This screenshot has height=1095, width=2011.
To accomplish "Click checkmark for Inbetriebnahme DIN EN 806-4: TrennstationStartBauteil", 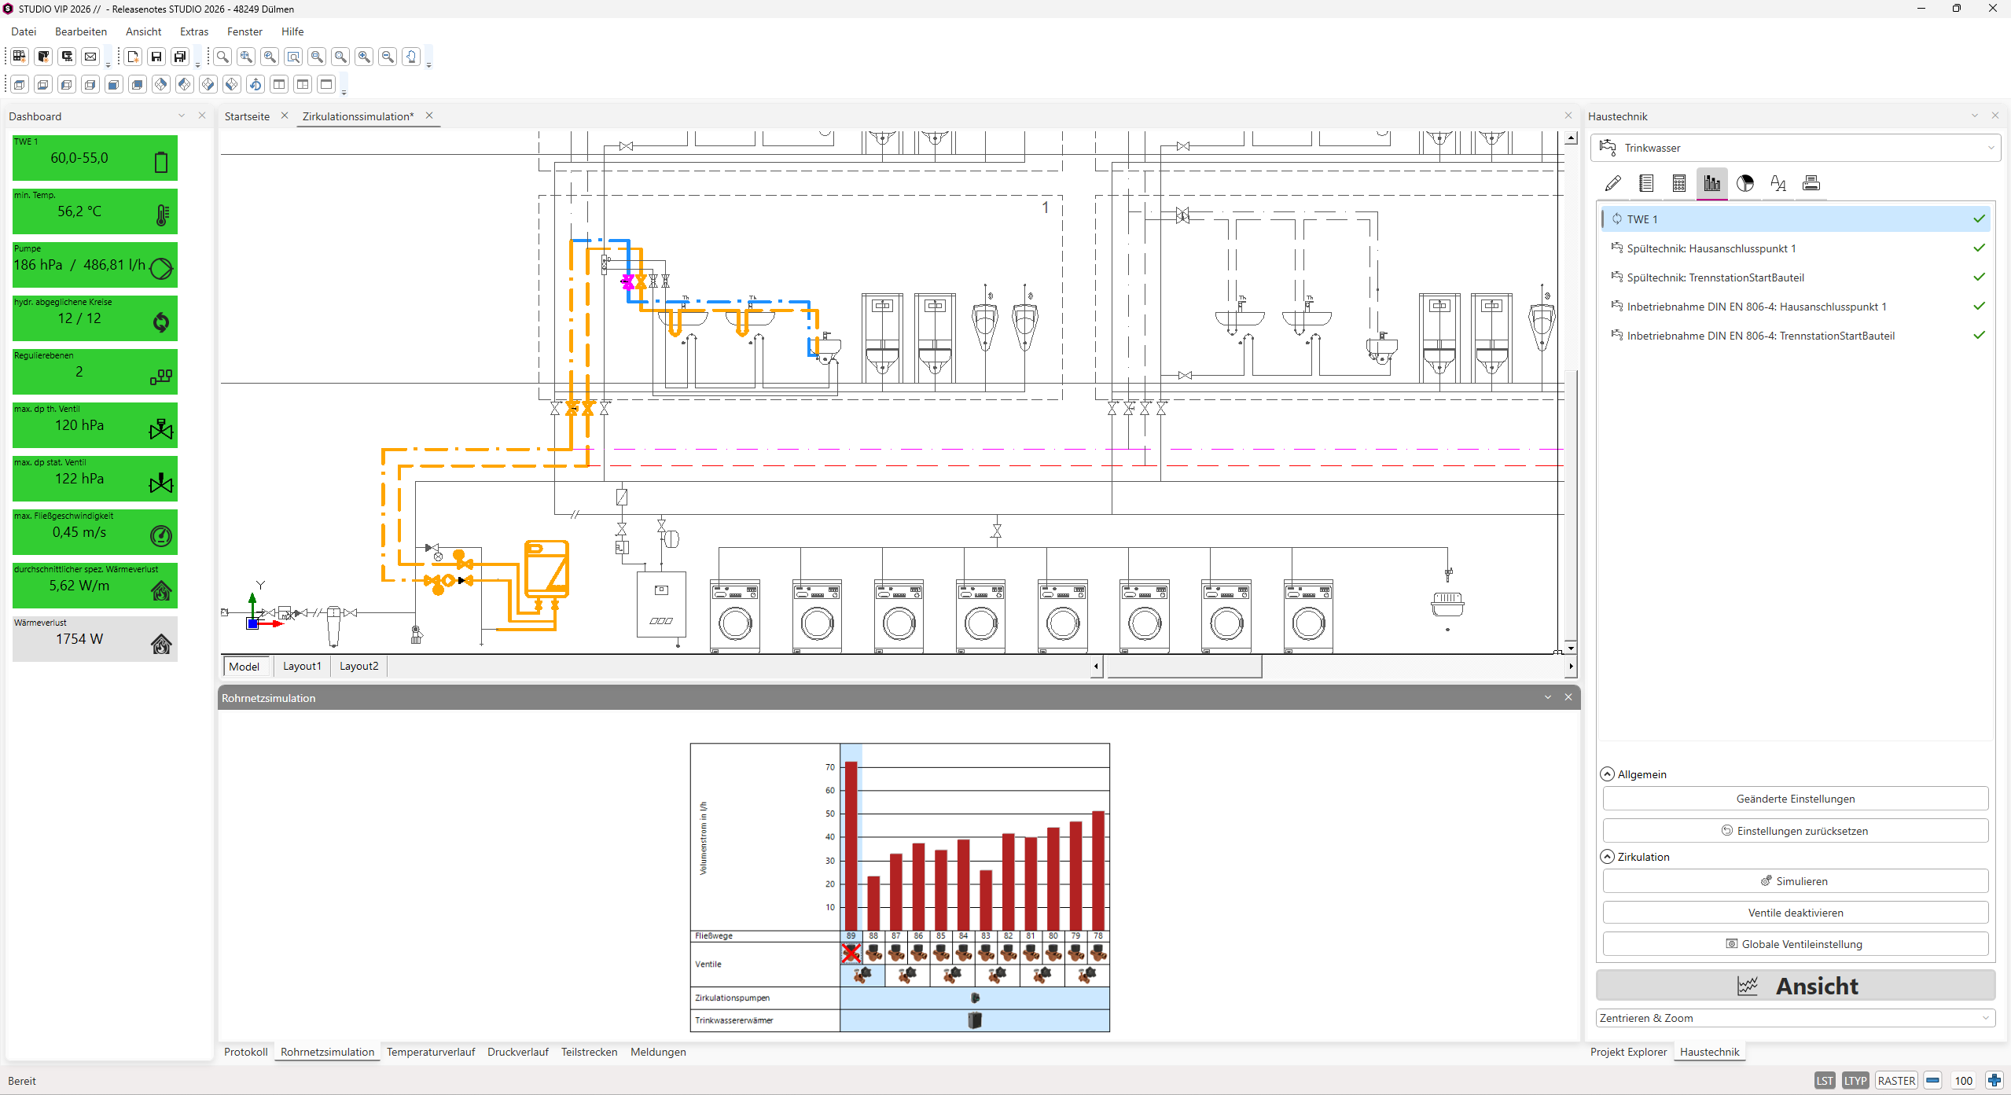I will [x=1980, y=336].
